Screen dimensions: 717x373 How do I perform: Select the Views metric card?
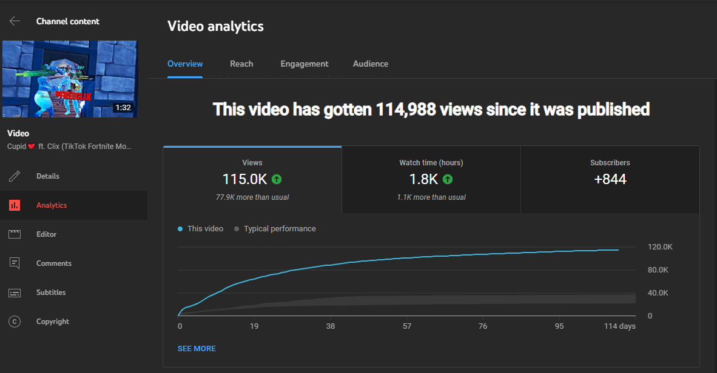click(252, 180)
